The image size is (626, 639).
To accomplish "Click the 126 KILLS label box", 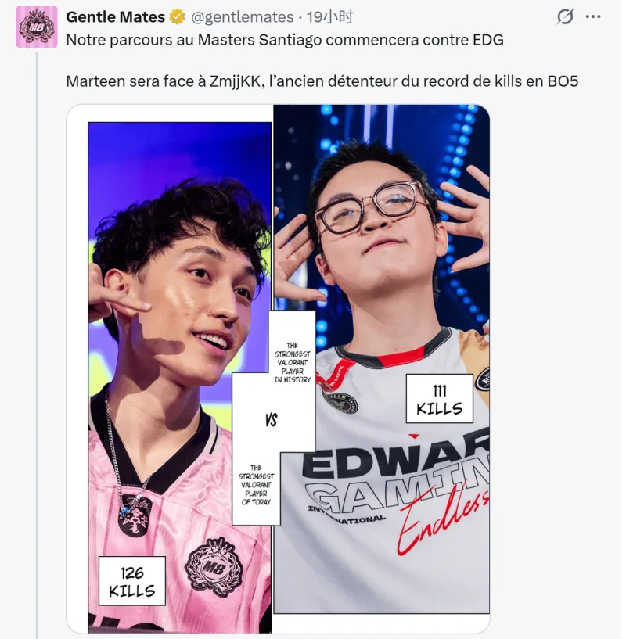I will 132,580.
